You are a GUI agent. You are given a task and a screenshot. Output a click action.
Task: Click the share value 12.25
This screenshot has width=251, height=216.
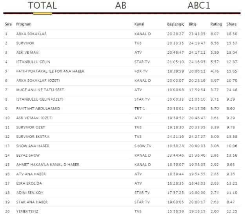pos(232,211)
